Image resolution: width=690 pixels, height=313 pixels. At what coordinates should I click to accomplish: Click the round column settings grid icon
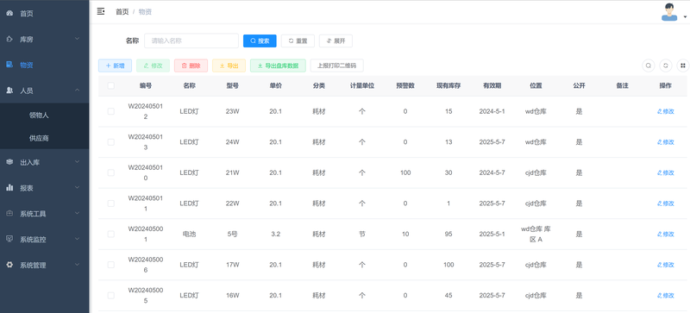pyautogui.click(x=683, y=66)
